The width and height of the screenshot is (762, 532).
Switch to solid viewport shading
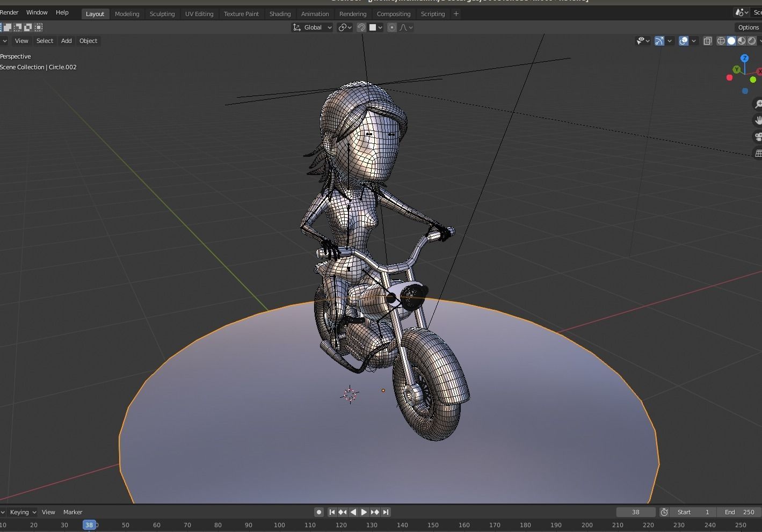click(731, 41)
